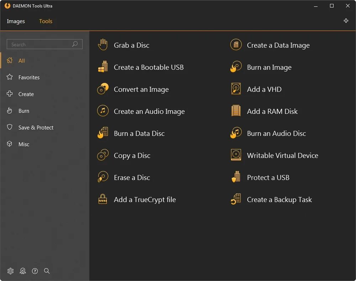
Task: Open the Save & Protect category
Action: pos(45,127)
